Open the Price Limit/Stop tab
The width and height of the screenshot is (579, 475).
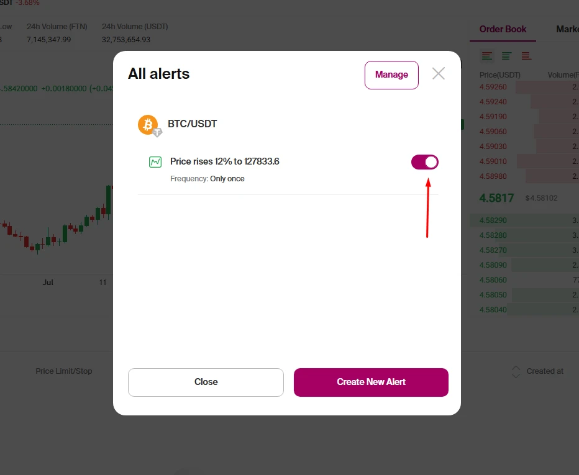(x=64, y=371)
